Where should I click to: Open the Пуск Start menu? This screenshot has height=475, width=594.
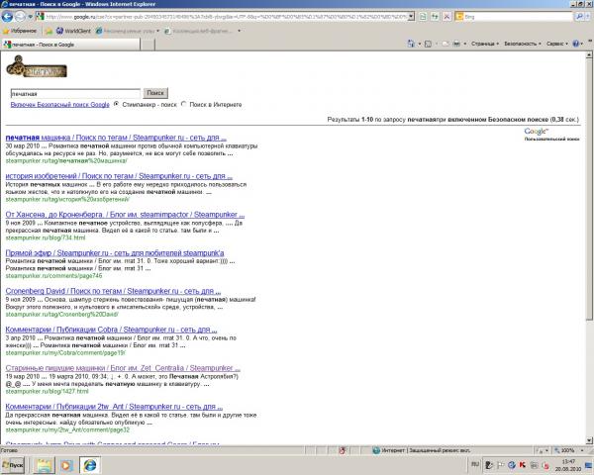tap(13, 465)
